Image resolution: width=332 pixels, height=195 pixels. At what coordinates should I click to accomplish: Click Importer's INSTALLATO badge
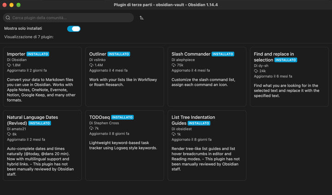click(38, 54)
